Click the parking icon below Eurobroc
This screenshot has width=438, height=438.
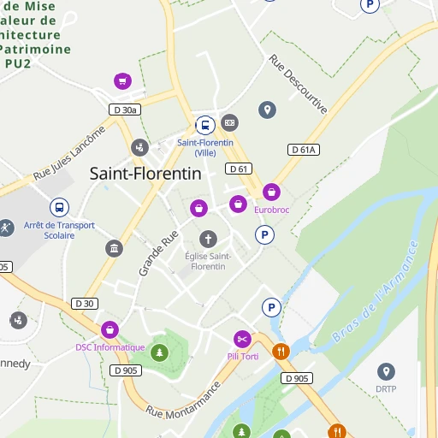tap(264, 234)
